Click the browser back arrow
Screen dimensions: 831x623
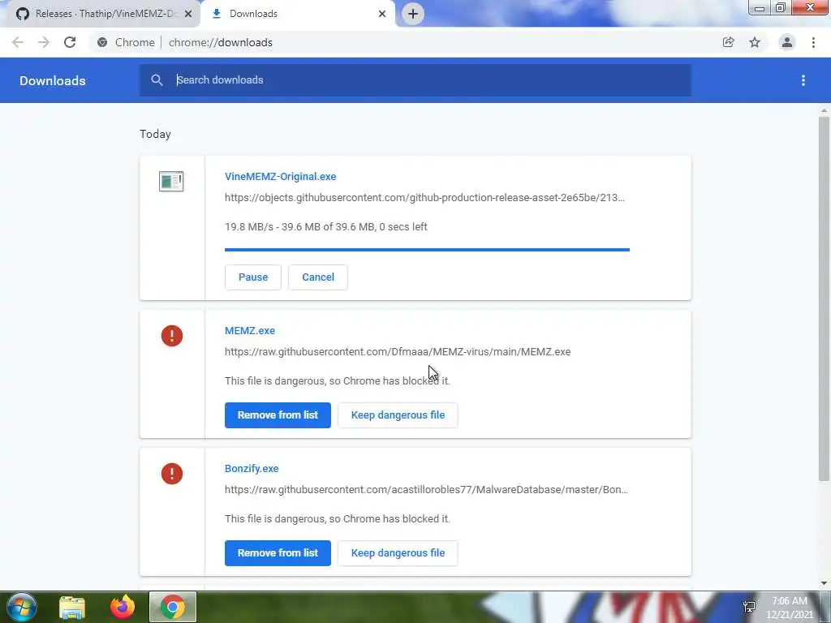(18, 42)
